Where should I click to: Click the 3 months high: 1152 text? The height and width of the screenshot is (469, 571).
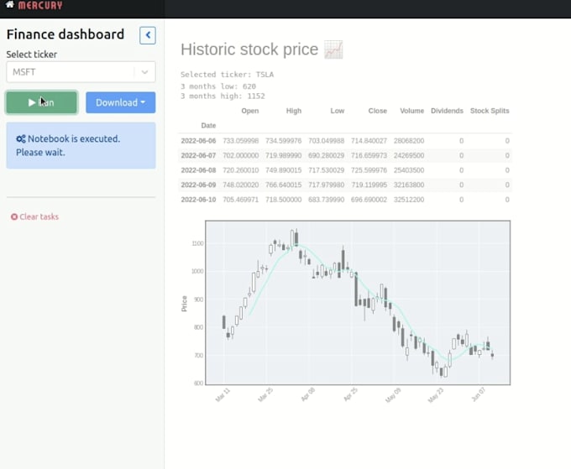tap(223, 96)
